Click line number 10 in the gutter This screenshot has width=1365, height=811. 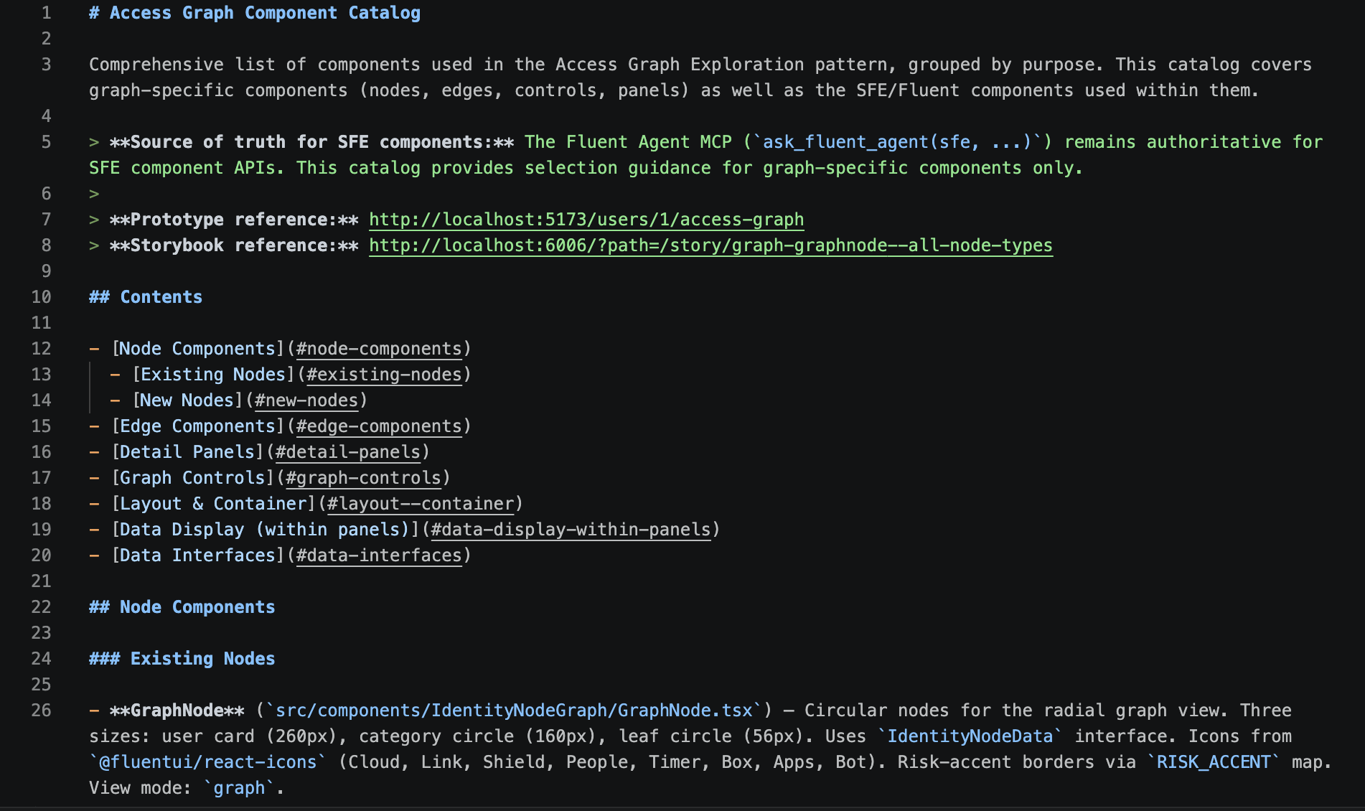pos(42,297)
